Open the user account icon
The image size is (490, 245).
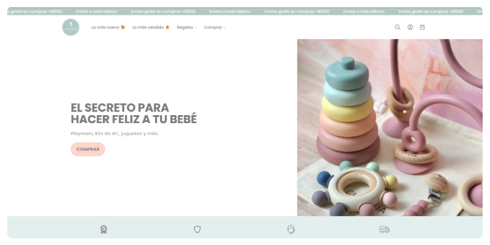(x=410, y=27)
